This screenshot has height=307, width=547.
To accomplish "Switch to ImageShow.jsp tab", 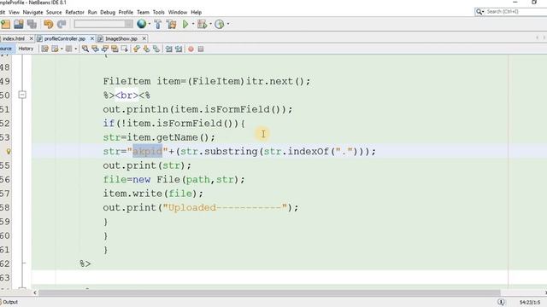I will (x=121, y=38).
